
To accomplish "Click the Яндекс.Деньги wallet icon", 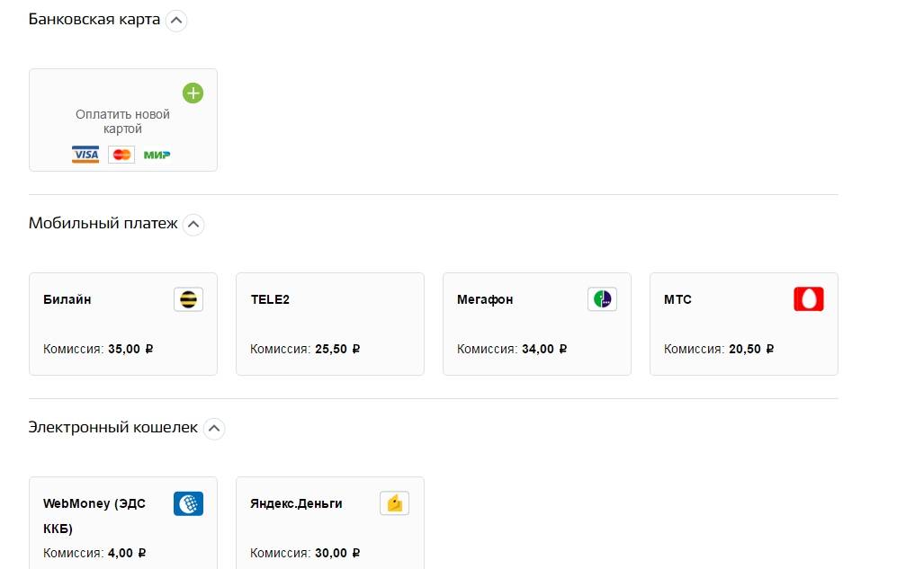I will point(394,503).
